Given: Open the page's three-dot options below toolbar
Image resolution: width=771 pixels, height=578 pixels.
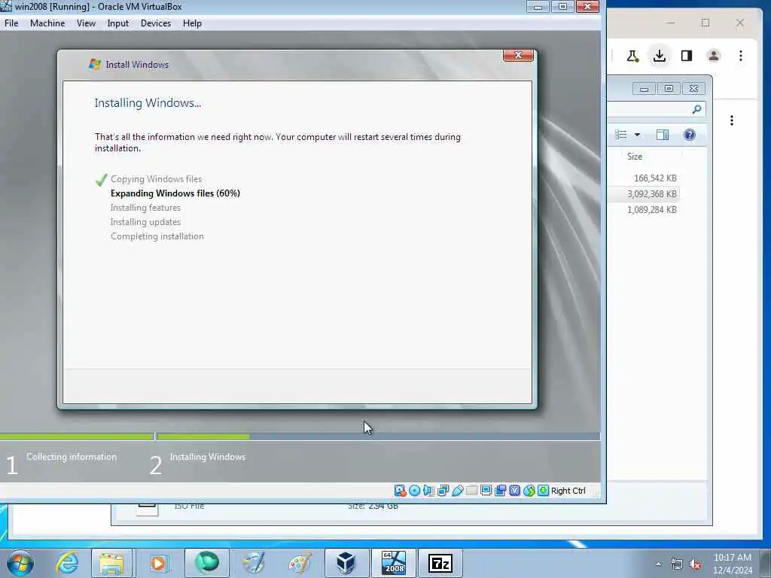Looking at the screenshot, I should [x=732, y=120].
